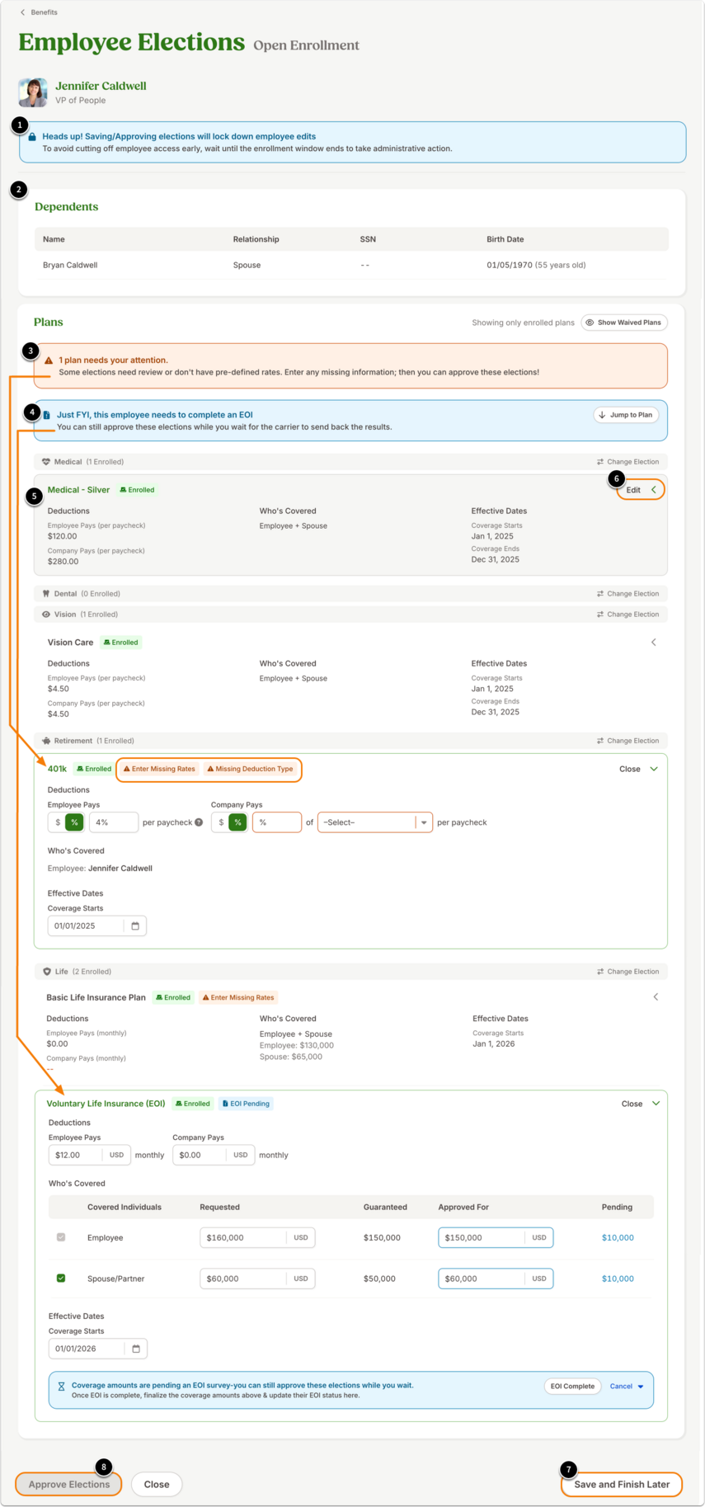Click hourglass icon in EOI pending notice
The width and height of the screenshot is (705, 1507).
(x=61, y=1387)
